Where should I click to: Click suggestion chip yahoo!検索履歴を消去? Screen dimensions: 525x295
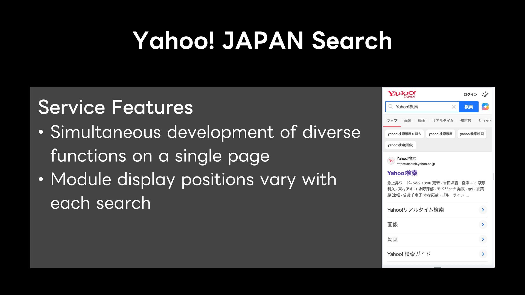pyautogui.click(x=404, y=134)
